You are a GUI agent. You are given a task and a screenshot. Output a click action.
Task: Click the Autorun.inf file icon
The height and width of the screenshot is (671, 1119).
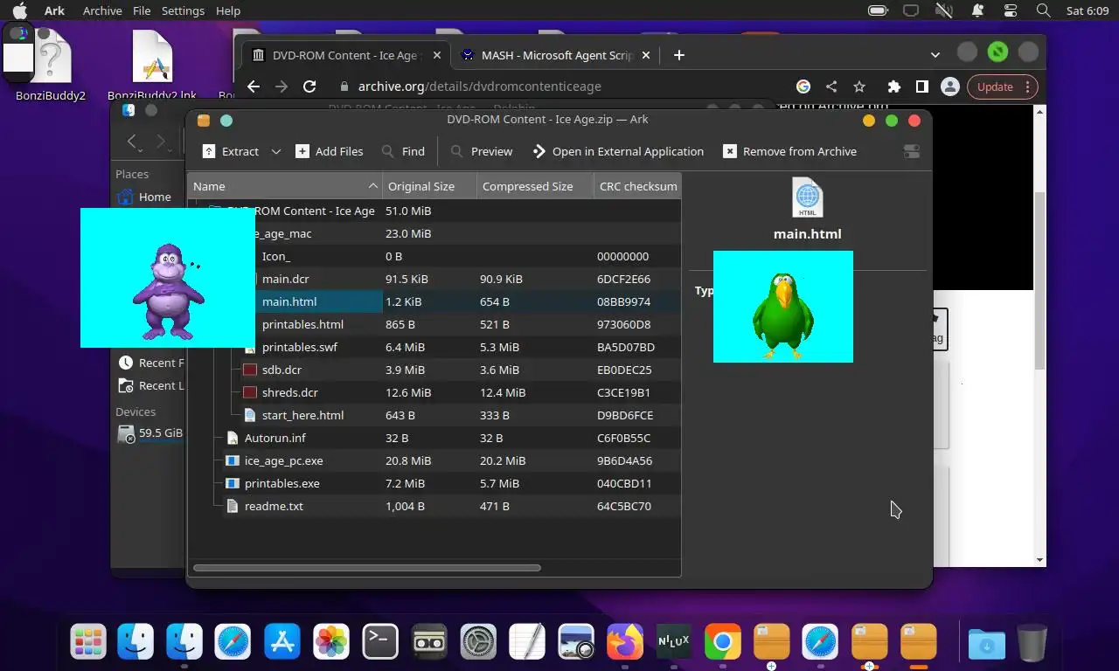233,438
